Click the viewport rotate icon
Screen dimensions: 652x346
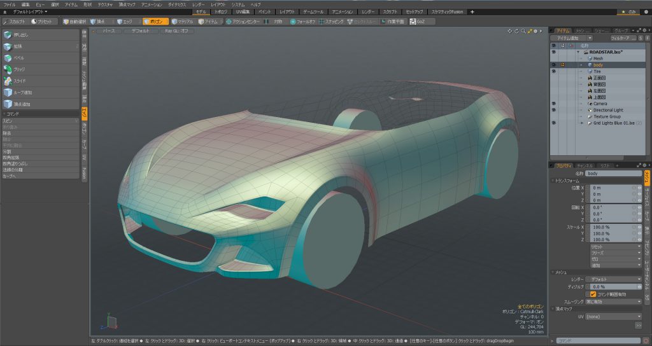point(516,31)
